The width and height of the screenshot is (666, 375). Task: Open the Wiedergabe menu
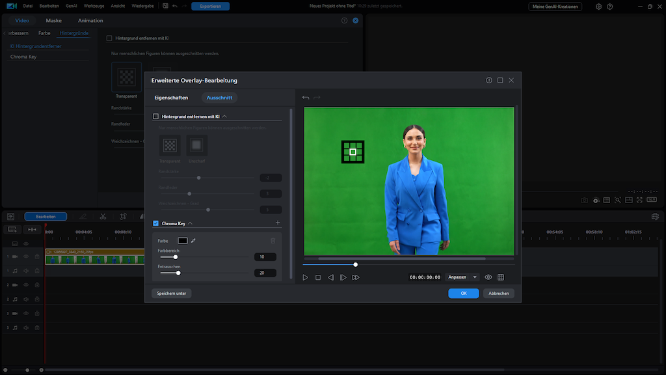[x=144, y=6]
